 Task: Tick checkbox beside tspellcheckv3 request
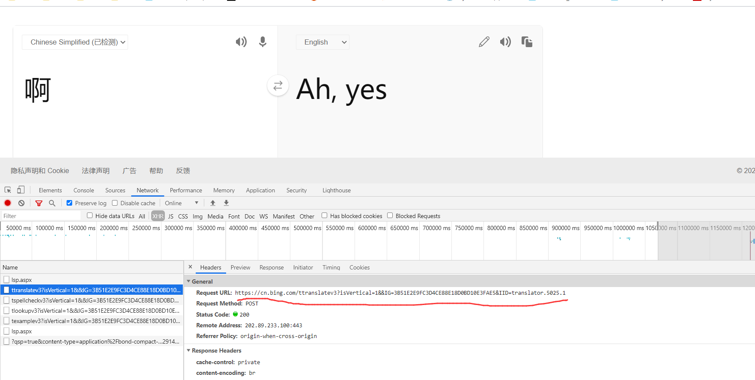pos(6,300)
